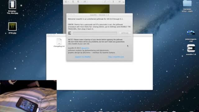Click Share button in Preview toolbar
The height and width of the screenshot is (112, 199).
pyautogui.click(x=85, y=2)
